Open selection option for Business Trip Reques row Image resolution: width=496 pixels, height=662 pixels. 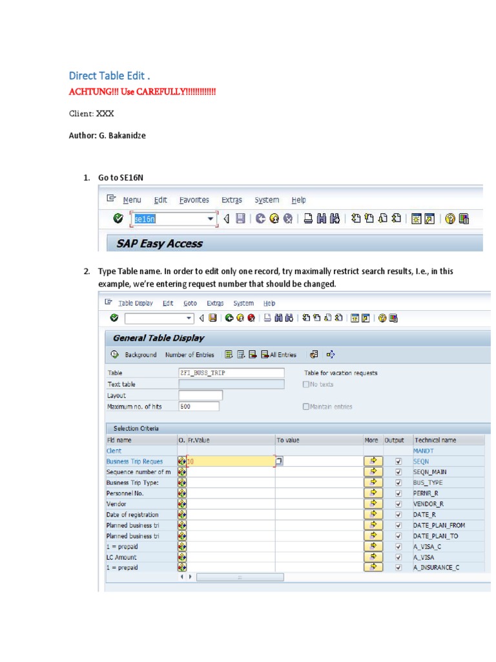tap(181, 461)
